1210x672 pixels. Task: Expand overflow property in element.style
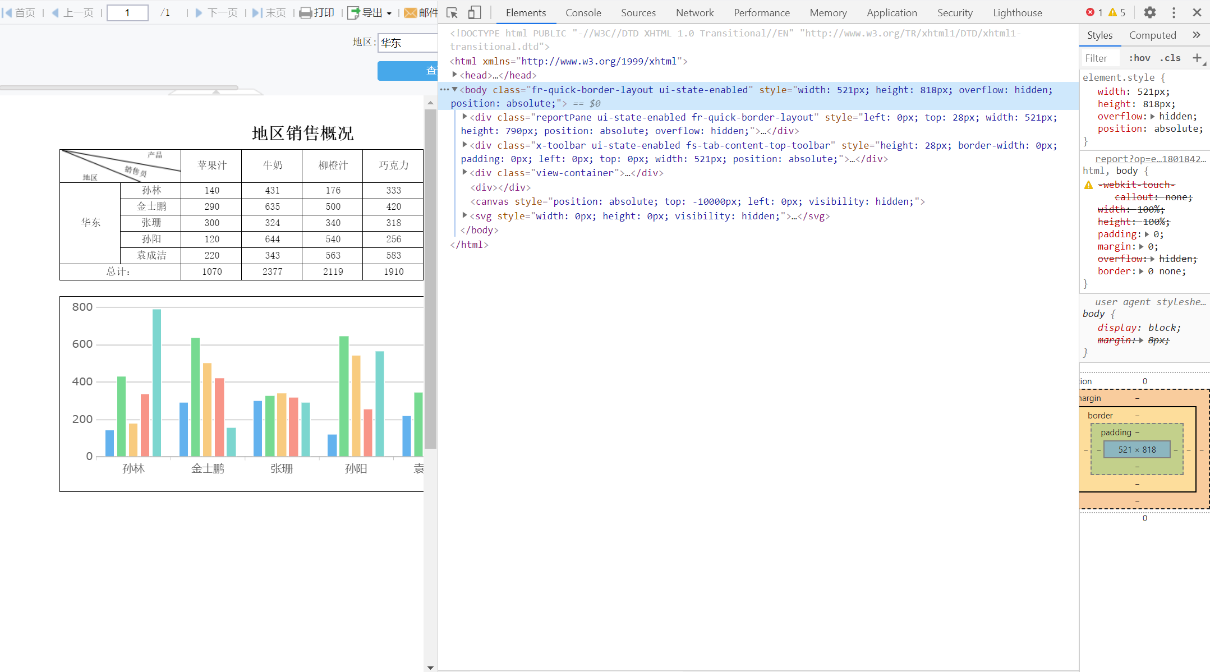click(x=1153, y=116)
